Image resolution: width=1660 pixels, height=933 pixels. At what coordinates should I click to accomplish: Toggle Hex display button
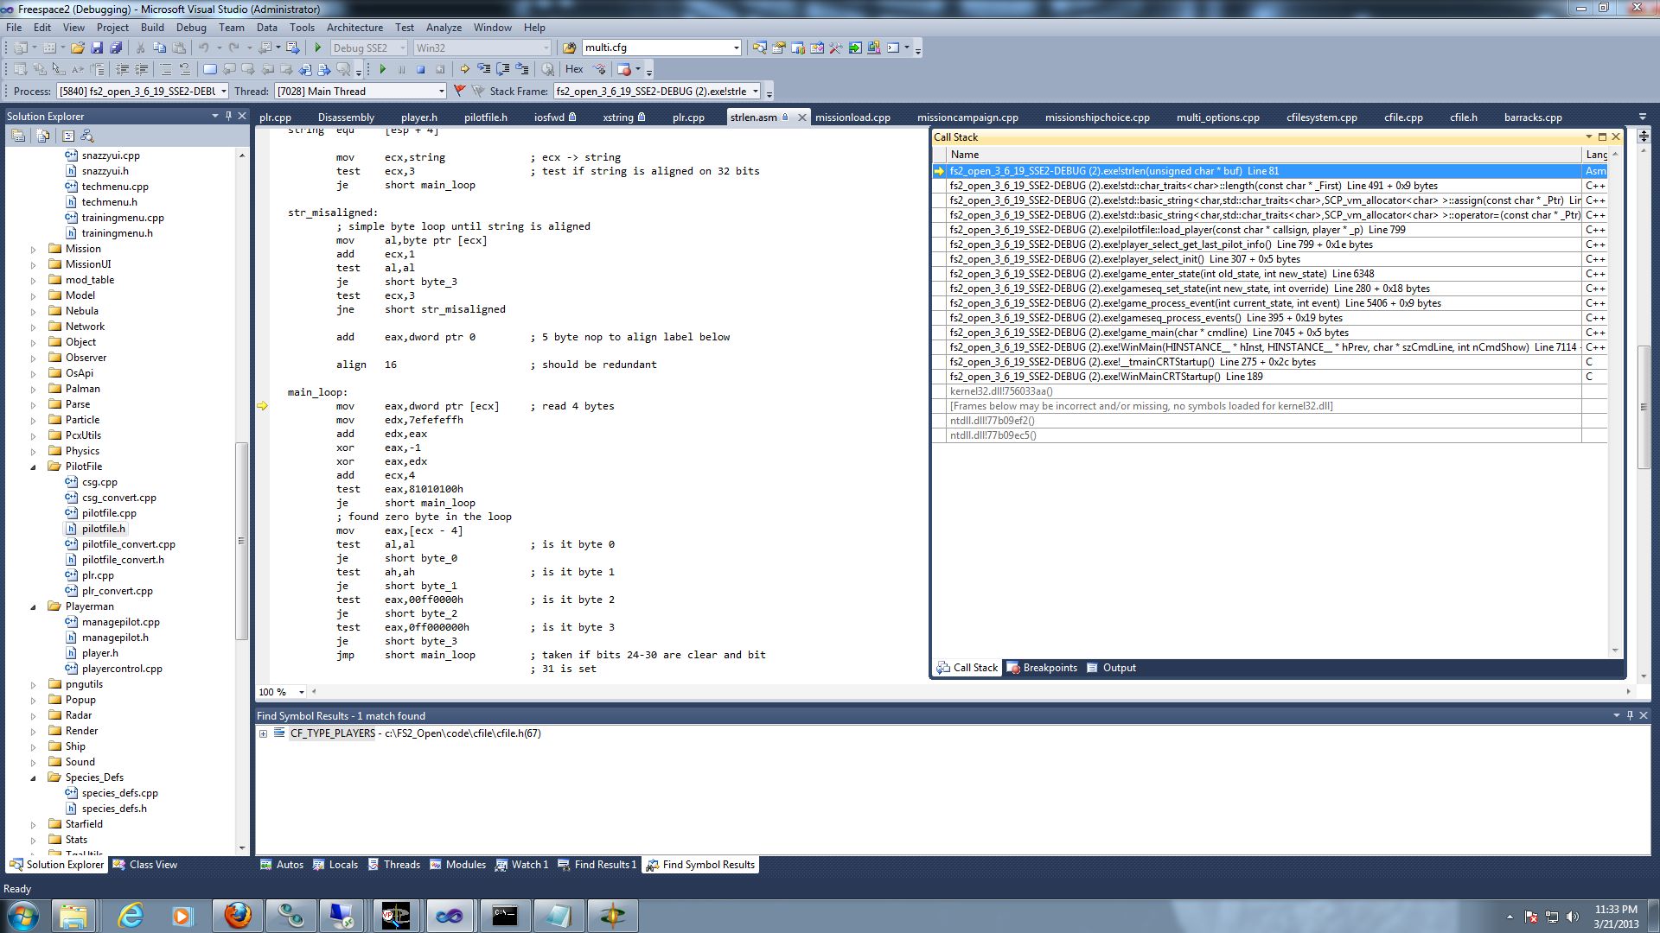pyautogui.click(x=574, y=69)
